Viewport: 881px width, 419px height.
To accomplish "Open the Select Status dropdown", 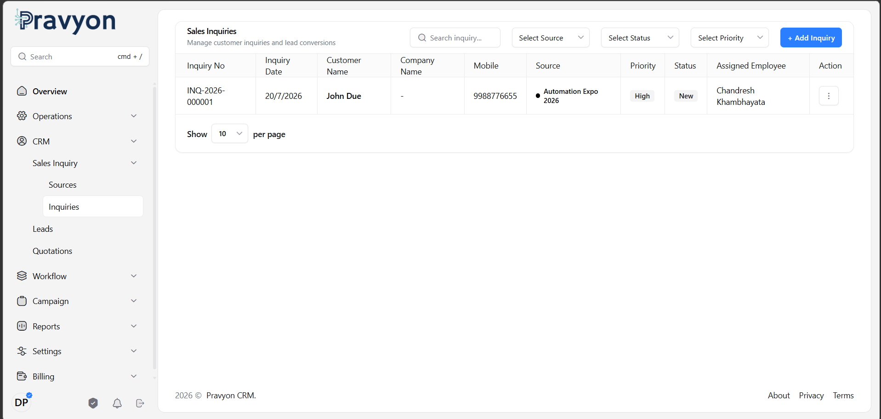I will (640, 38).
